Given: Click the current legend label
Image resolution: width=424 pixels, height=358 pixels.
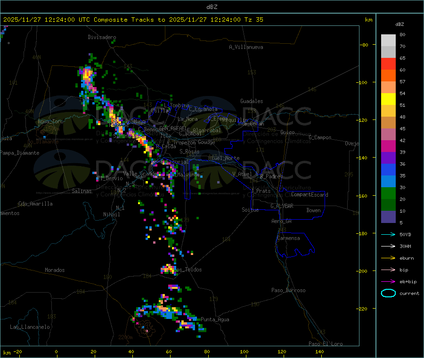Looking at the screenshot, I should point(409,293).
